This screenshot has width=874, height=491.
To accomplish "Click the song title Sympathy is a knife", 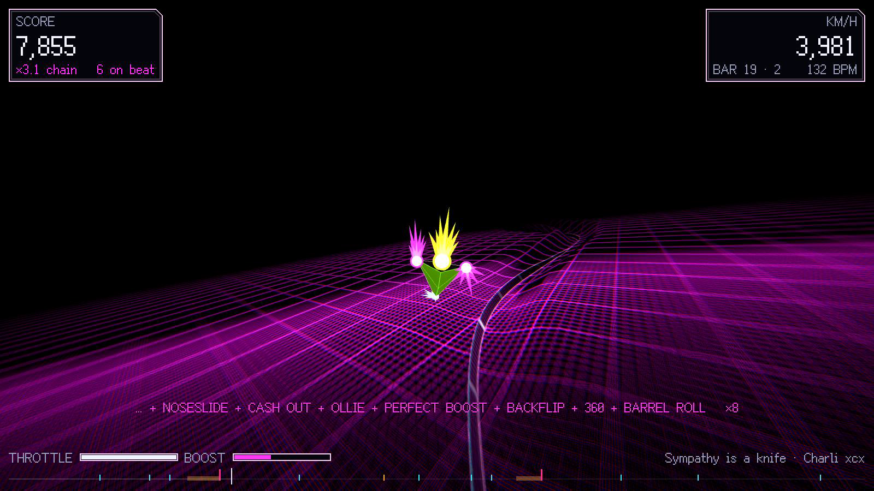I will (x=725, y=458).
